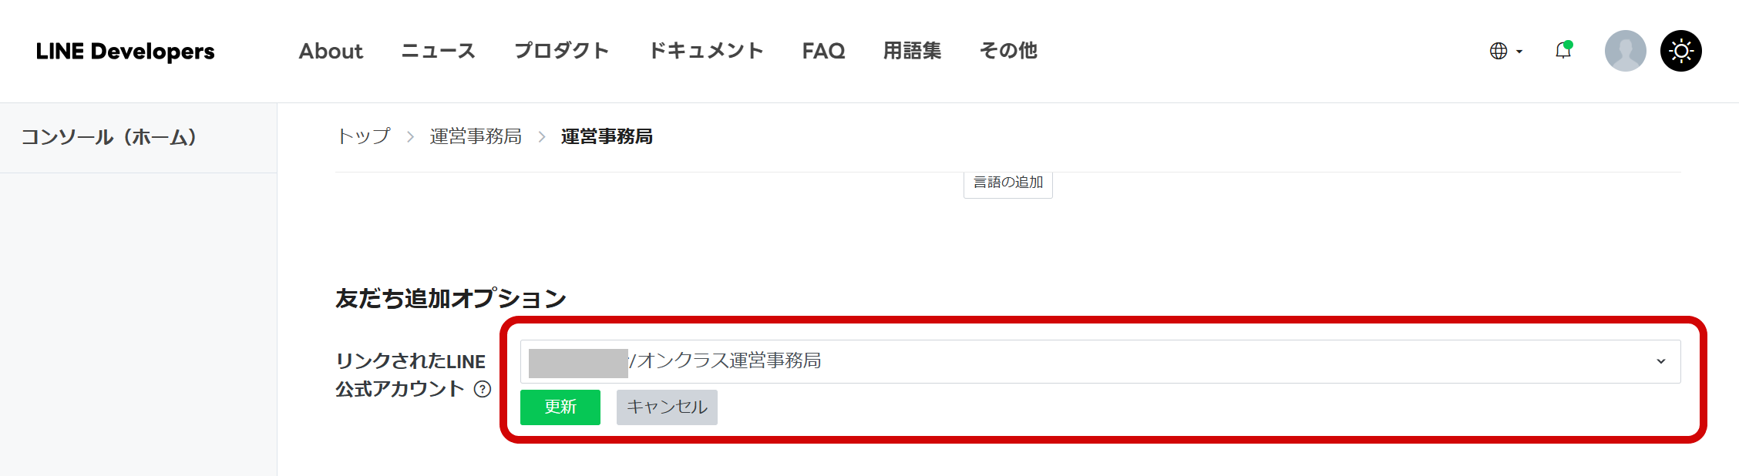Click the help icon beside 公式アカウント

pyautogui.click(x=483, y=389)
